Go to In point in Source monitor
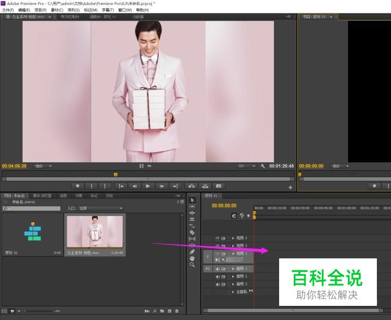This screenshot has height=320, width=391. 121,186
